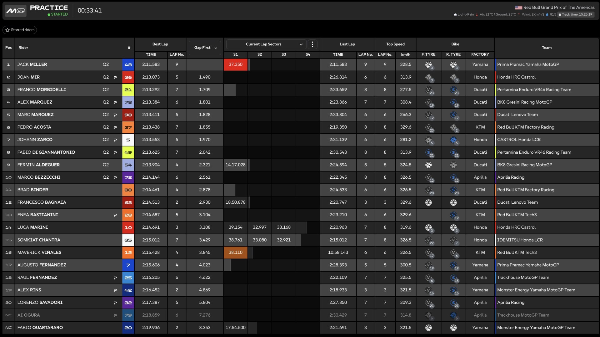Click Francesco Bagnaia's rear tyre icon
The width and height of the screenshot is (600, 337).
[x=453, y=202]
